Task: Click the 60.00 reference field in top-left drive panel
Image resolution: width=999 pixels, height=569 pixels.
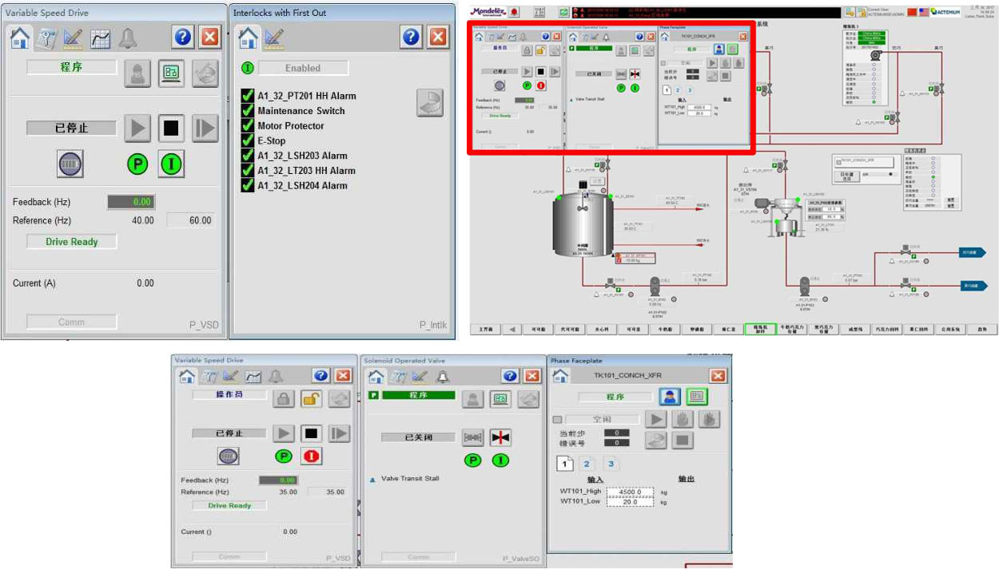Action: pyautogui.click(x=191, y=220)
